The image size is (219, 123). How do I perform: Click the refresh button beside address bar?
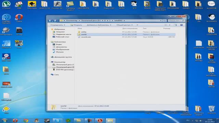tap(165, 20)
